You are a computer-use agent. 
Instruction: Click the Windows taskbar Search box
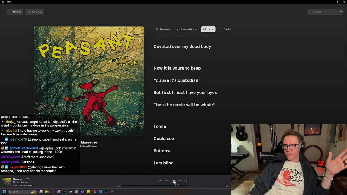[23, 192]
